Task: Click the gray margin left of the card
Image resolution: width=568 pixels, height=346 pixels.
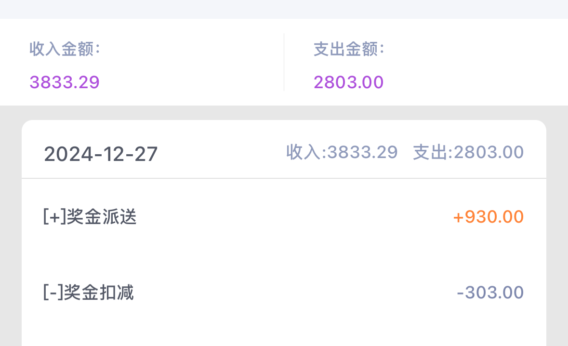Action: (11, 231)
